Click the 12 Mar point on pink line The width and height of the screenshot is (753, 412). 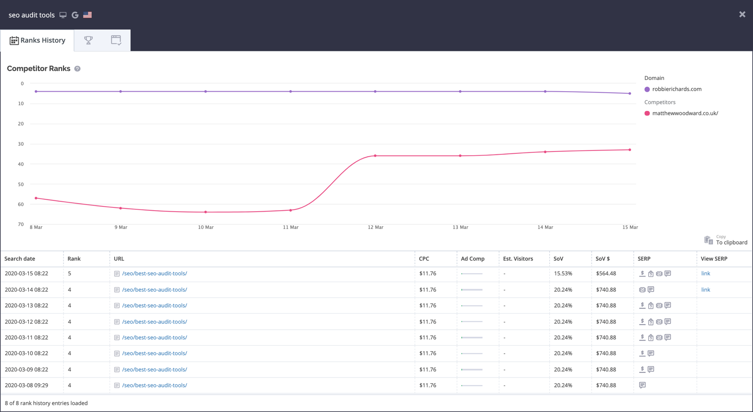point(375,156)
